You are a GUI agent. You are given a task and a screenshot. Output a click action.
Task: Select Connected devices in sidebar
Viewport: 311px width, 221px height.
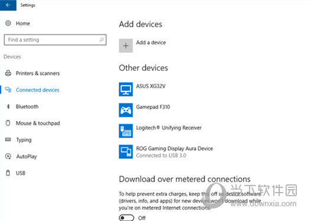point(38,90)
